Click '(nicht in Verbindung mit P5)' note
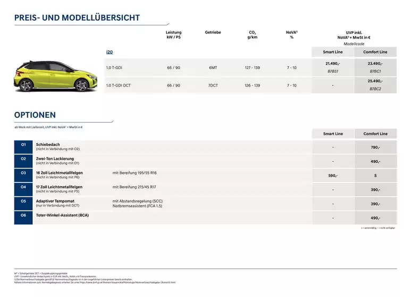Image resolution: width=411 pixels, height=297 pixels. tap(57, 191)
